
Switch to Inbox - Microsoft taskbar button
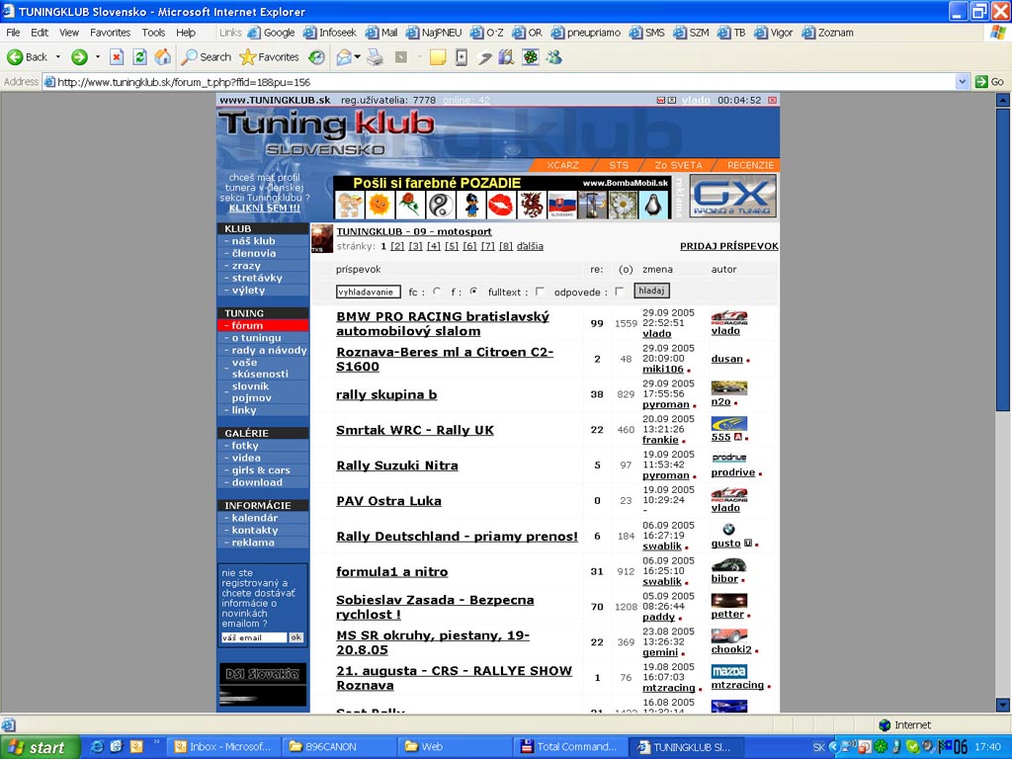point(224,747)
